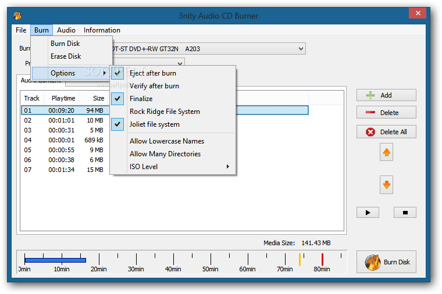
Task: Select track 07 with playtime 00:01:34
Action: click(x=65, y=170)
